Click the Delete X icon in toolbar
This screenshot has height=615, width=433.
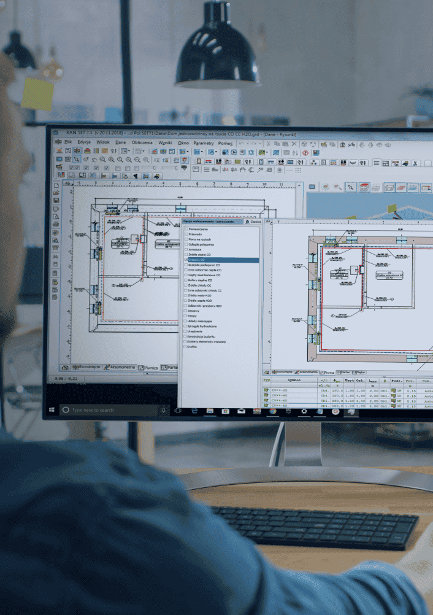coord(294,143)
